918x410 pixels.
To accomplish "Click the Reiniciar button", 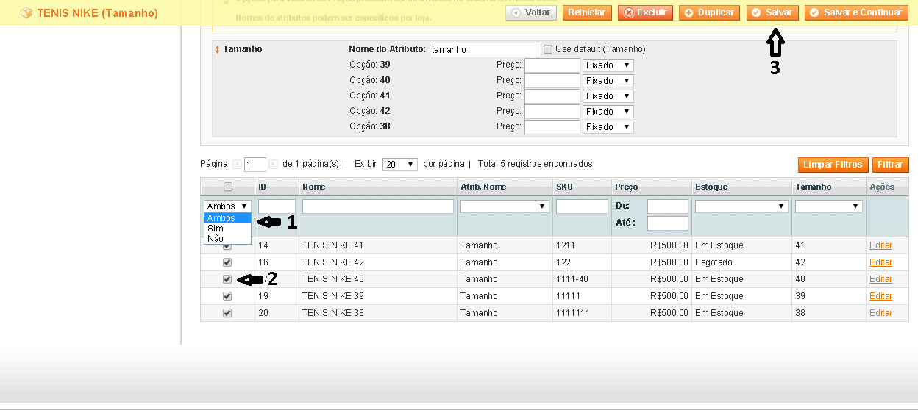I will 586,12.
